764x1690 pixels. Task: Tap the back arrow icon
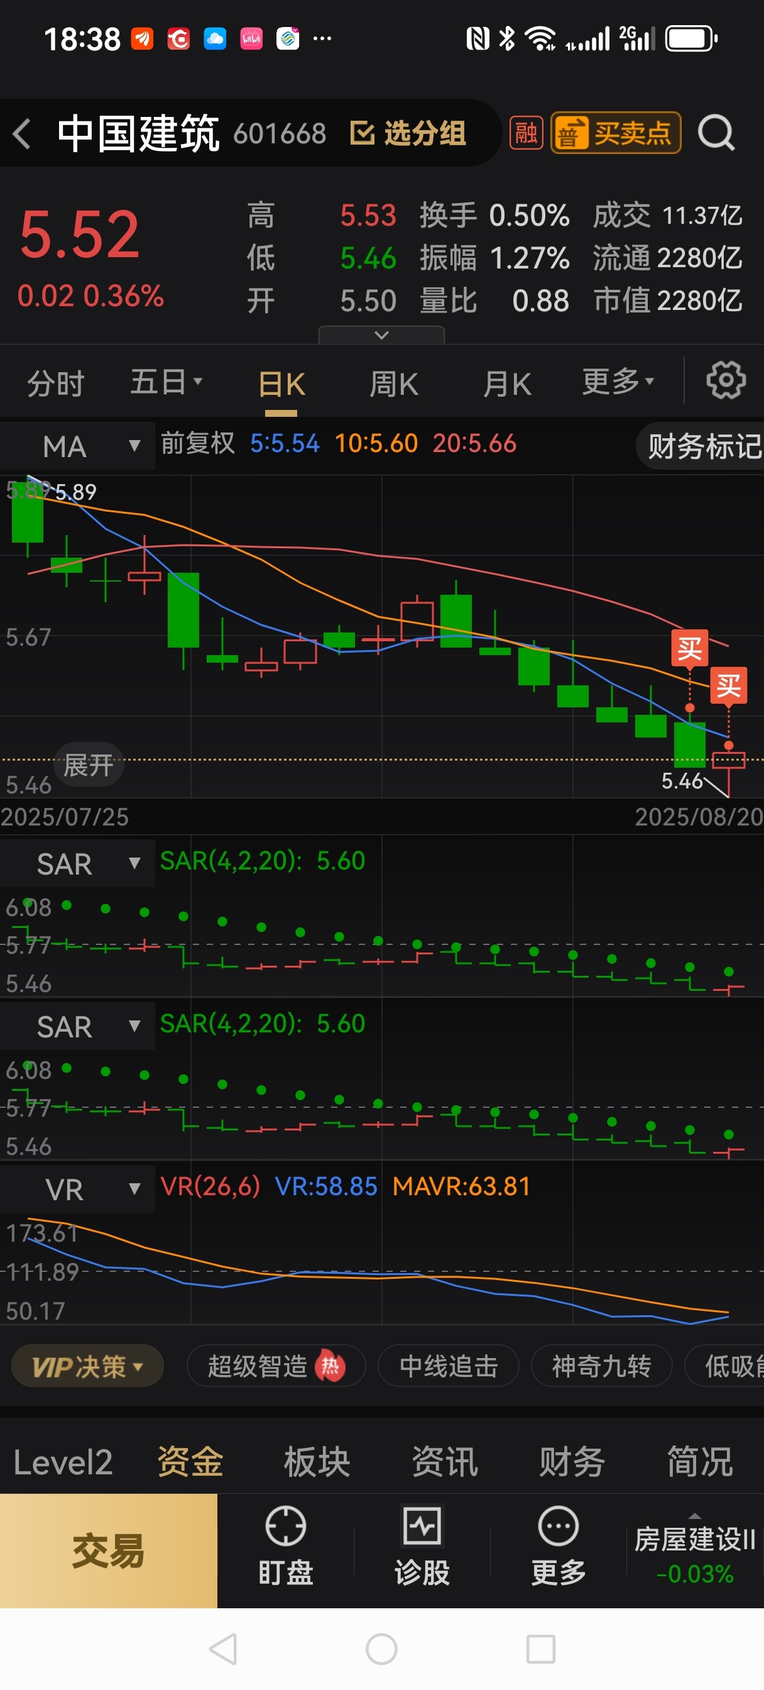coord(22,134)
